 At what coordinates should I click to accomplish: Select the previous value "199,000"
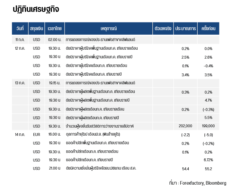208,126
